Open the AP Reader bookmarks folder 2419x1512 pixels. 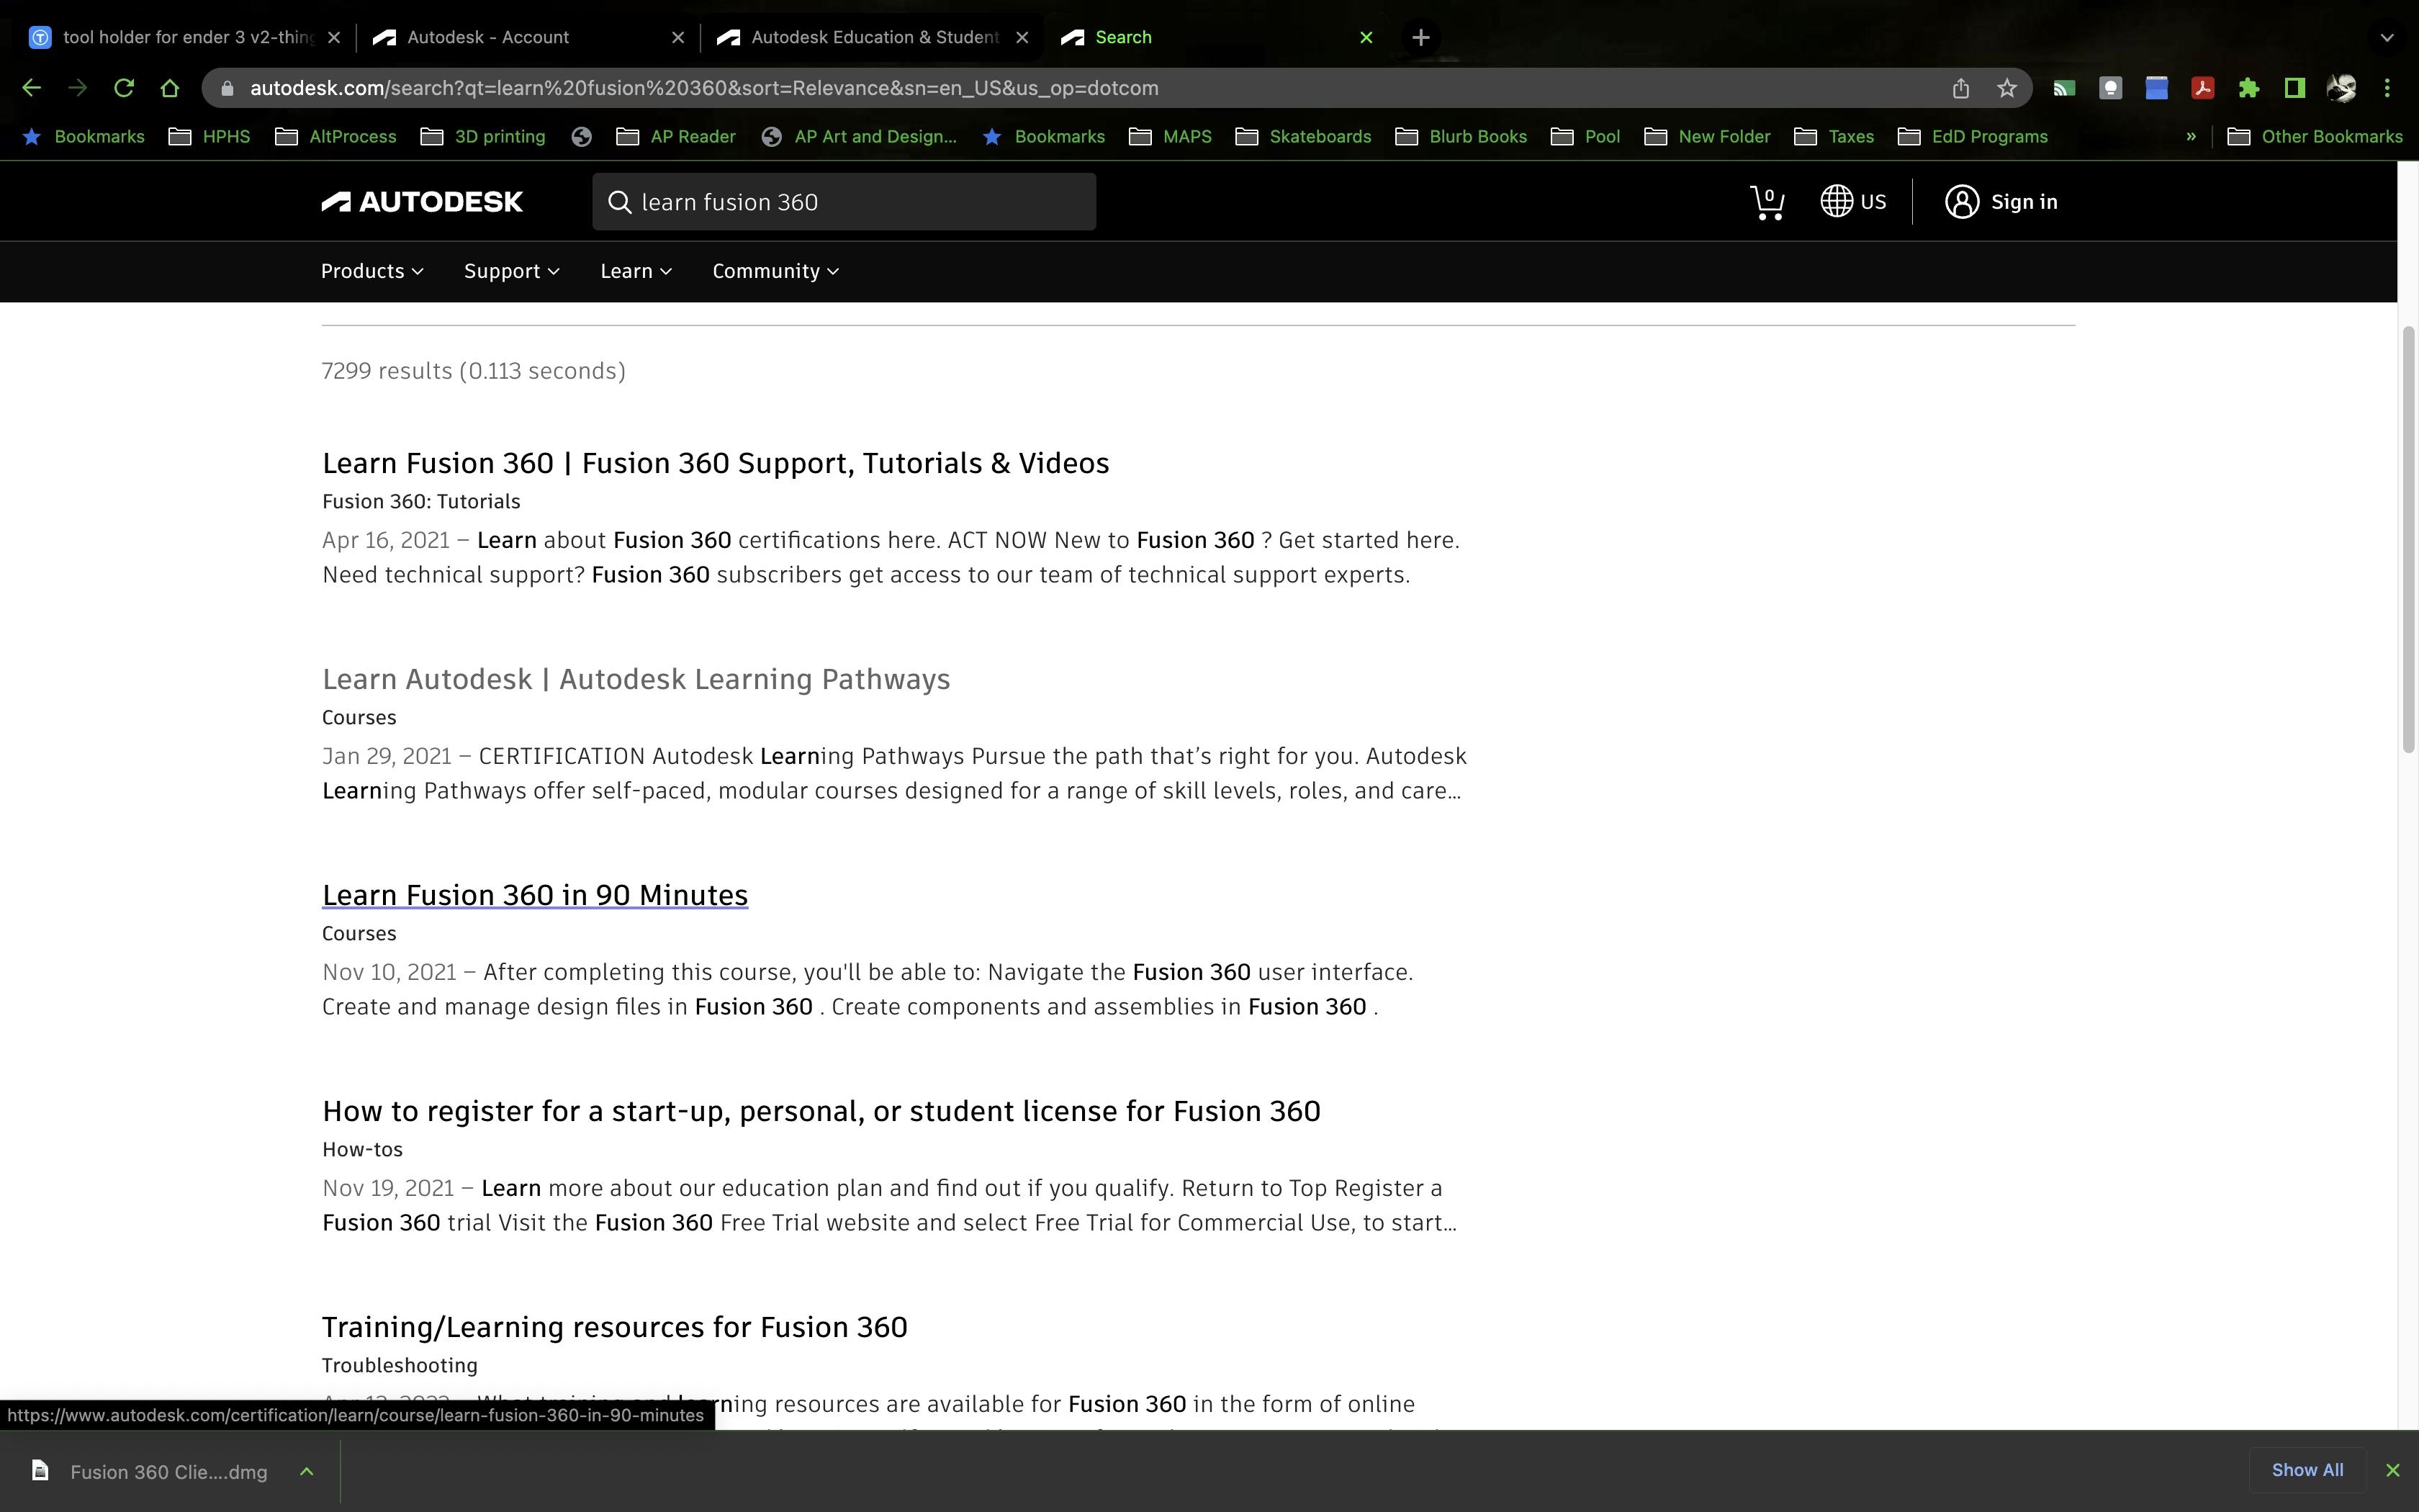click(x=676, y=136)
